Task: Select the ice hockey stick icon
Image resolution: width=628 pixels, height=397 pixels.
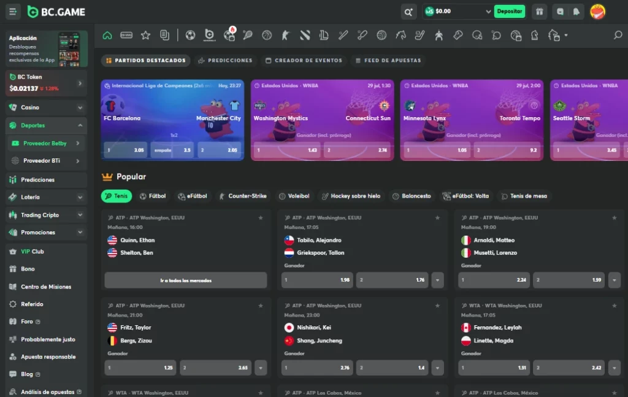Action: [x=419, y=35]
